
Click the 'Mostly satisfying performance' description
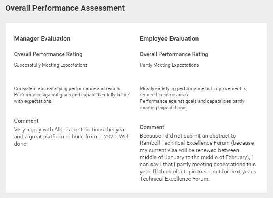click(193, 98)
